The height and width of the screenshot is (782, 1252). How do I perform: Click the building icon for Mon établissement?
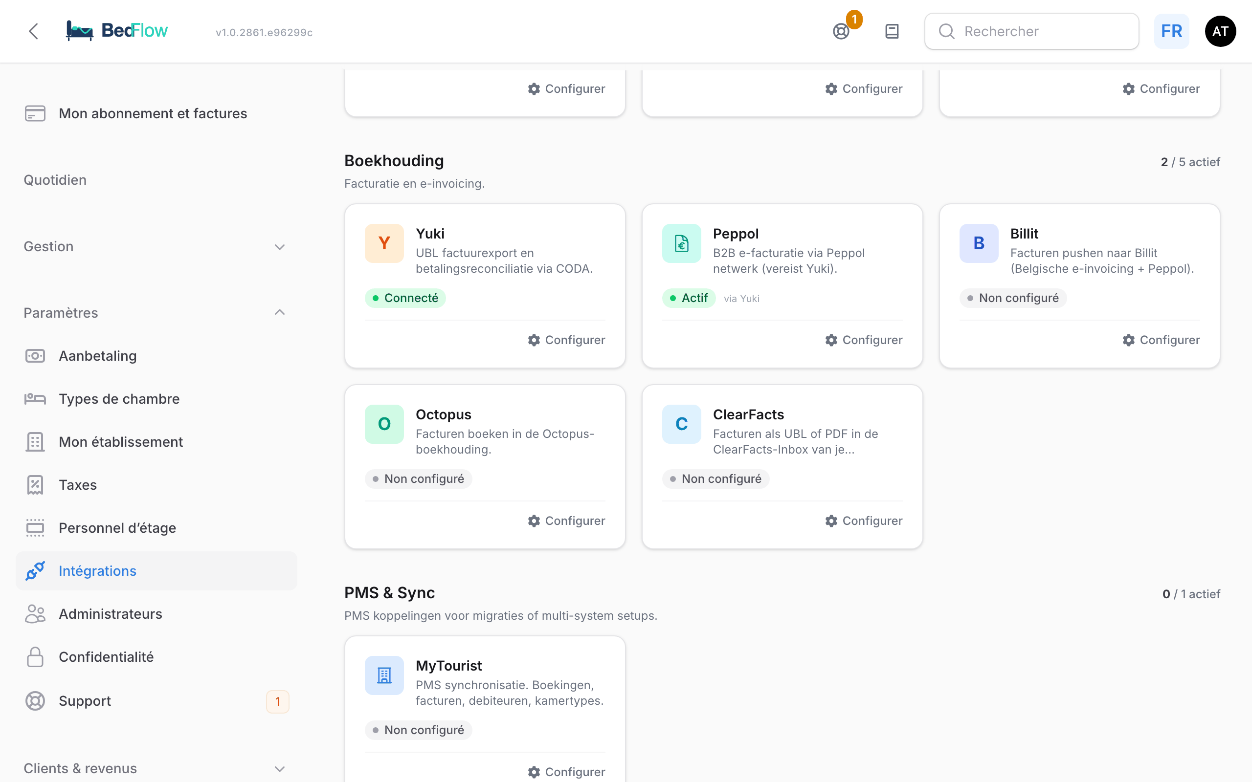[35, 442]
